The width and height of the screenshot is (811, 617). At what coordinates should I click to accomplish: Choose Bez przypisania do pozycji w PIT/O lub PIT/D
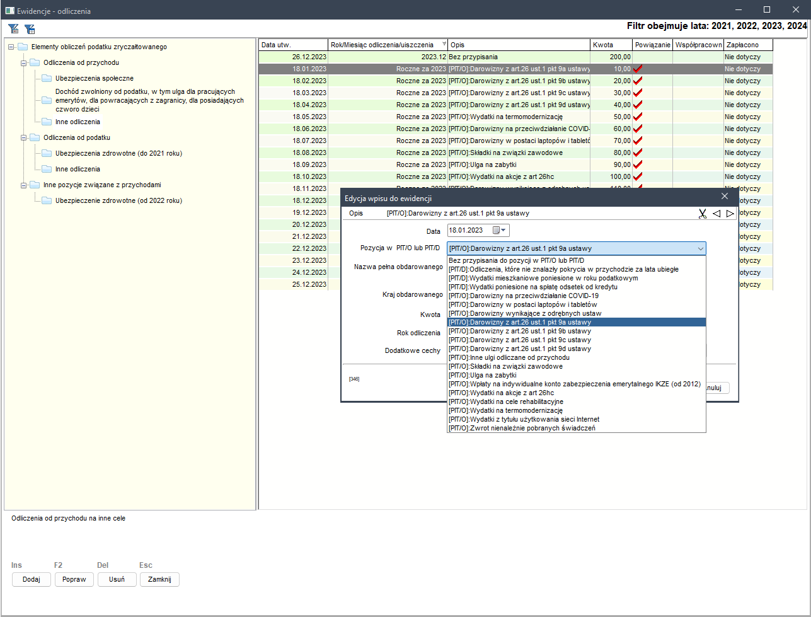click(577, 260)
